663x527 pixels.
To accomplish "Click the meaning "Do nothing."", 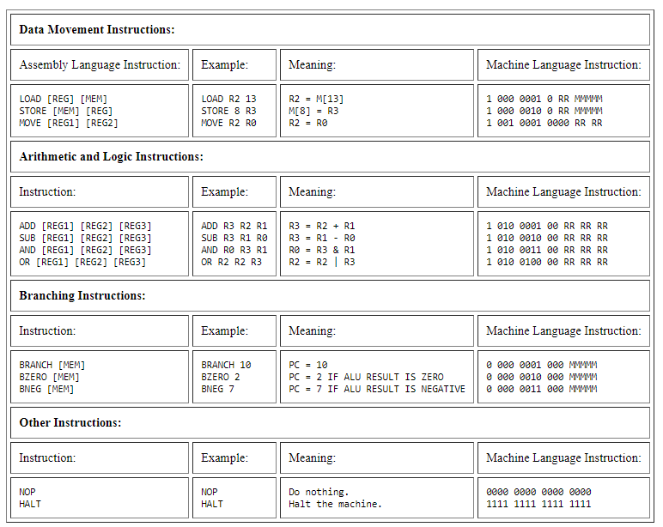I will (x=319, y=493).
